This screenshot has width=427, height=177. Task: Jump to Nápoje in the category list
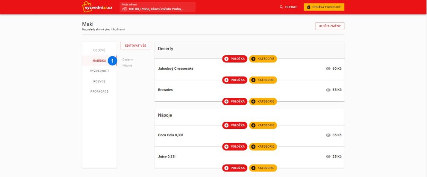(x=127, y=66)
